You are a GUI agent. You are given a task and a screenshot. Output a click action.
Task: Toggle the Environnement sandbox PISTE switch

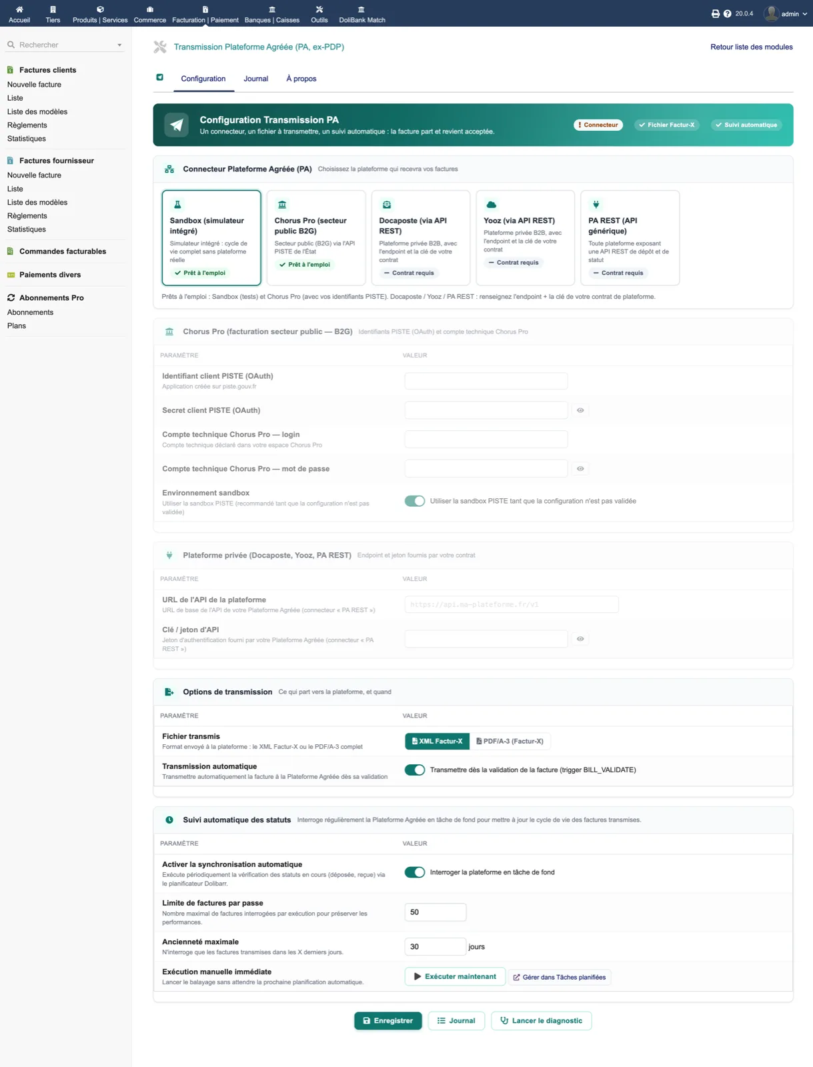coord(415,501)
